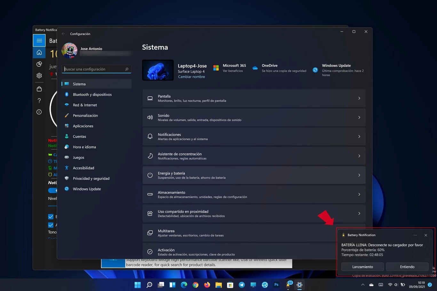
Task: Open the pie chart statistics icon
Action: (39, 64)
